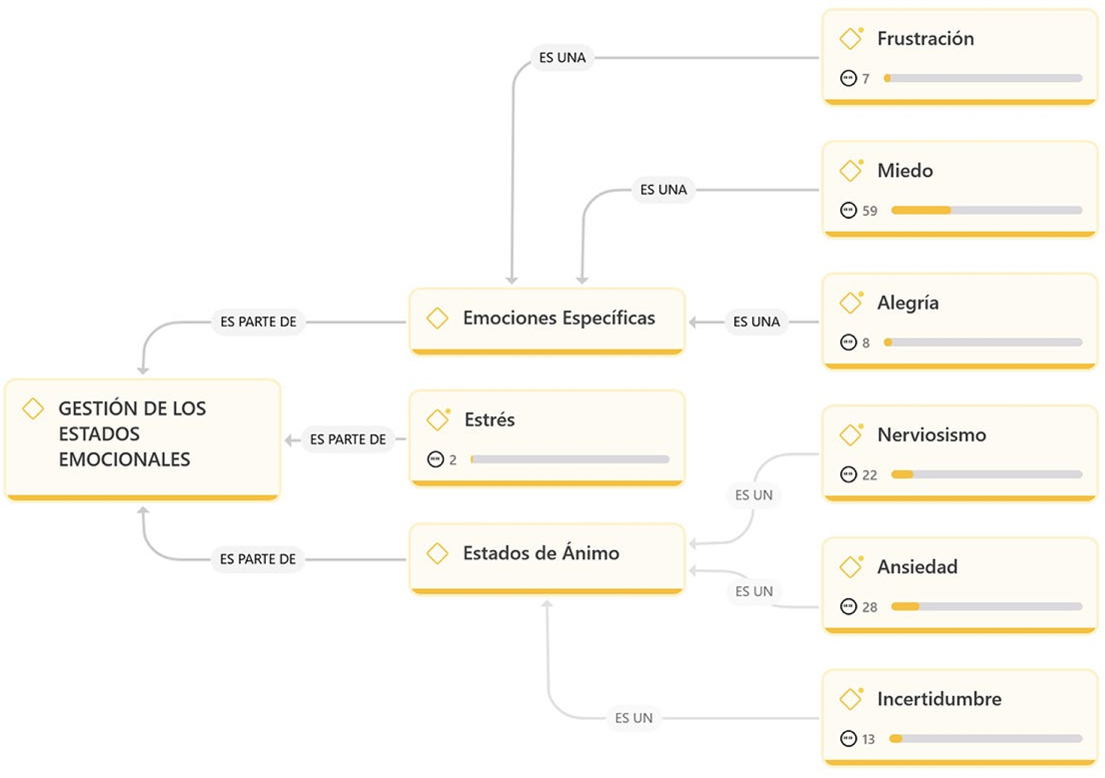Click the quotation icon beside Miedo's 59
Screen dimensions: 1105x778
point(848,210)
